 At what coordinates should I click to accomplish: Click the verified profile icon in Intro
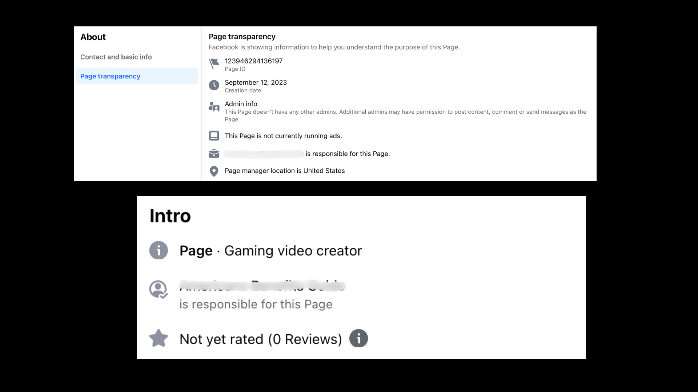click(159, 289)
